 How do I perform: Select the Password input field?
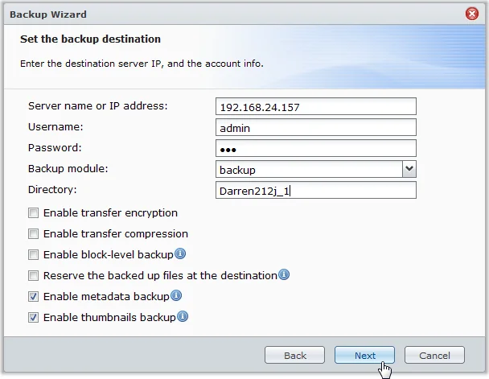[316, 148]
